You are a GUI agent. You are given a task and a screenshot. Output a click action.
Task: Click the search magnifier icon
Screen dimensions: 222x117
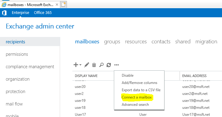[101, 65]
